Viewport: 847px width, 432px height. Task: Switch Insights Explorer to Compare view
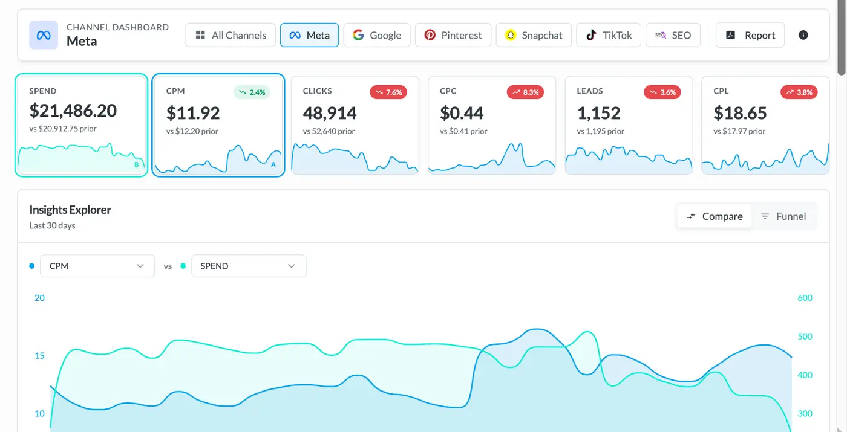715,216
